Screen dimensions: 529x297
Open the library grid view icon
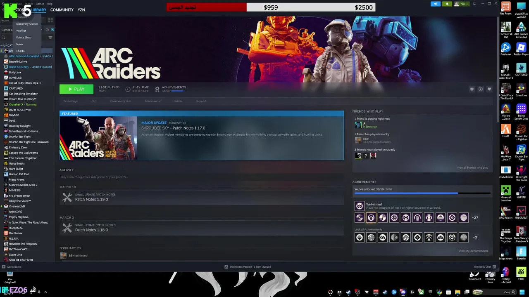click(50, 20)
